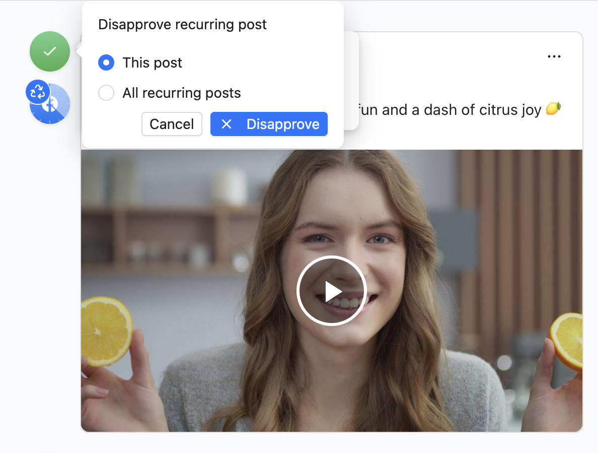The width and height of the screenshot is (598, 453).
Task: Select the "This post" radio button
Action: pyautogui.click(x=106, y=63)
